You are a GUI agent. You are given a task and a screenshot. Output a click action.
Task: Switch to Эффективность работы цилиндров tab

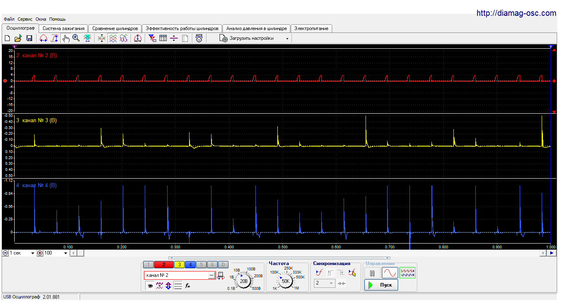[182, 28]
